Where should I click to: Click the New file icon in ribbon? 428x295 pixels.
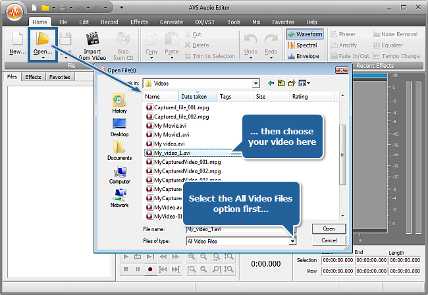18,43
